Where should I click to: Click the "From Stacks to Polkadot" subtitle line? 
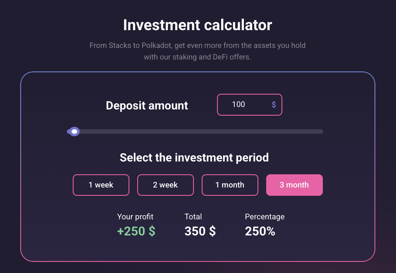(198, 45)
